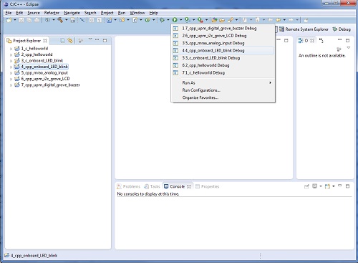The height and width of the screenshot is (263, 358).
Task: Expand the 1_c_helloworld project node
Action: (x=11, y=49)
